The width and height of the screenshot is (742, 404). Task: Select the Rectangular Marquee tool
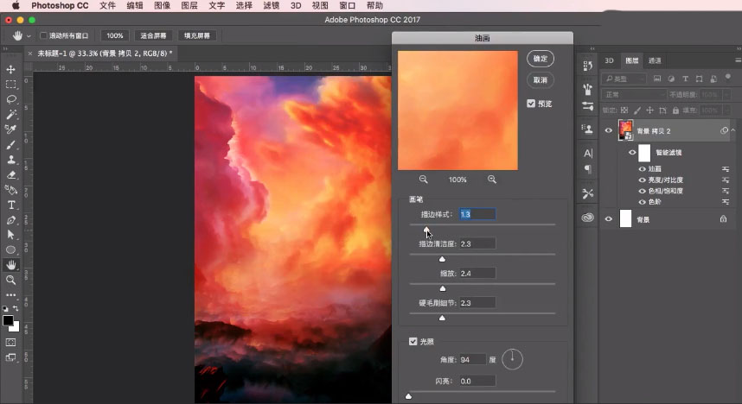pyautogui.click(x=11, y=85)
